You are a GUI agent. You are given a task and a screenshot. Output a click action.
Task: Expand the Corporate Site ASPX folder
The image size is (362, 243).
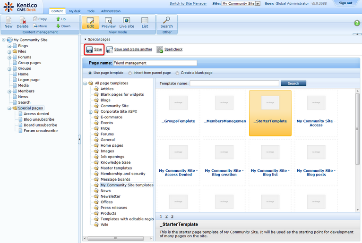pyautogui.click(x=91, y=112)
